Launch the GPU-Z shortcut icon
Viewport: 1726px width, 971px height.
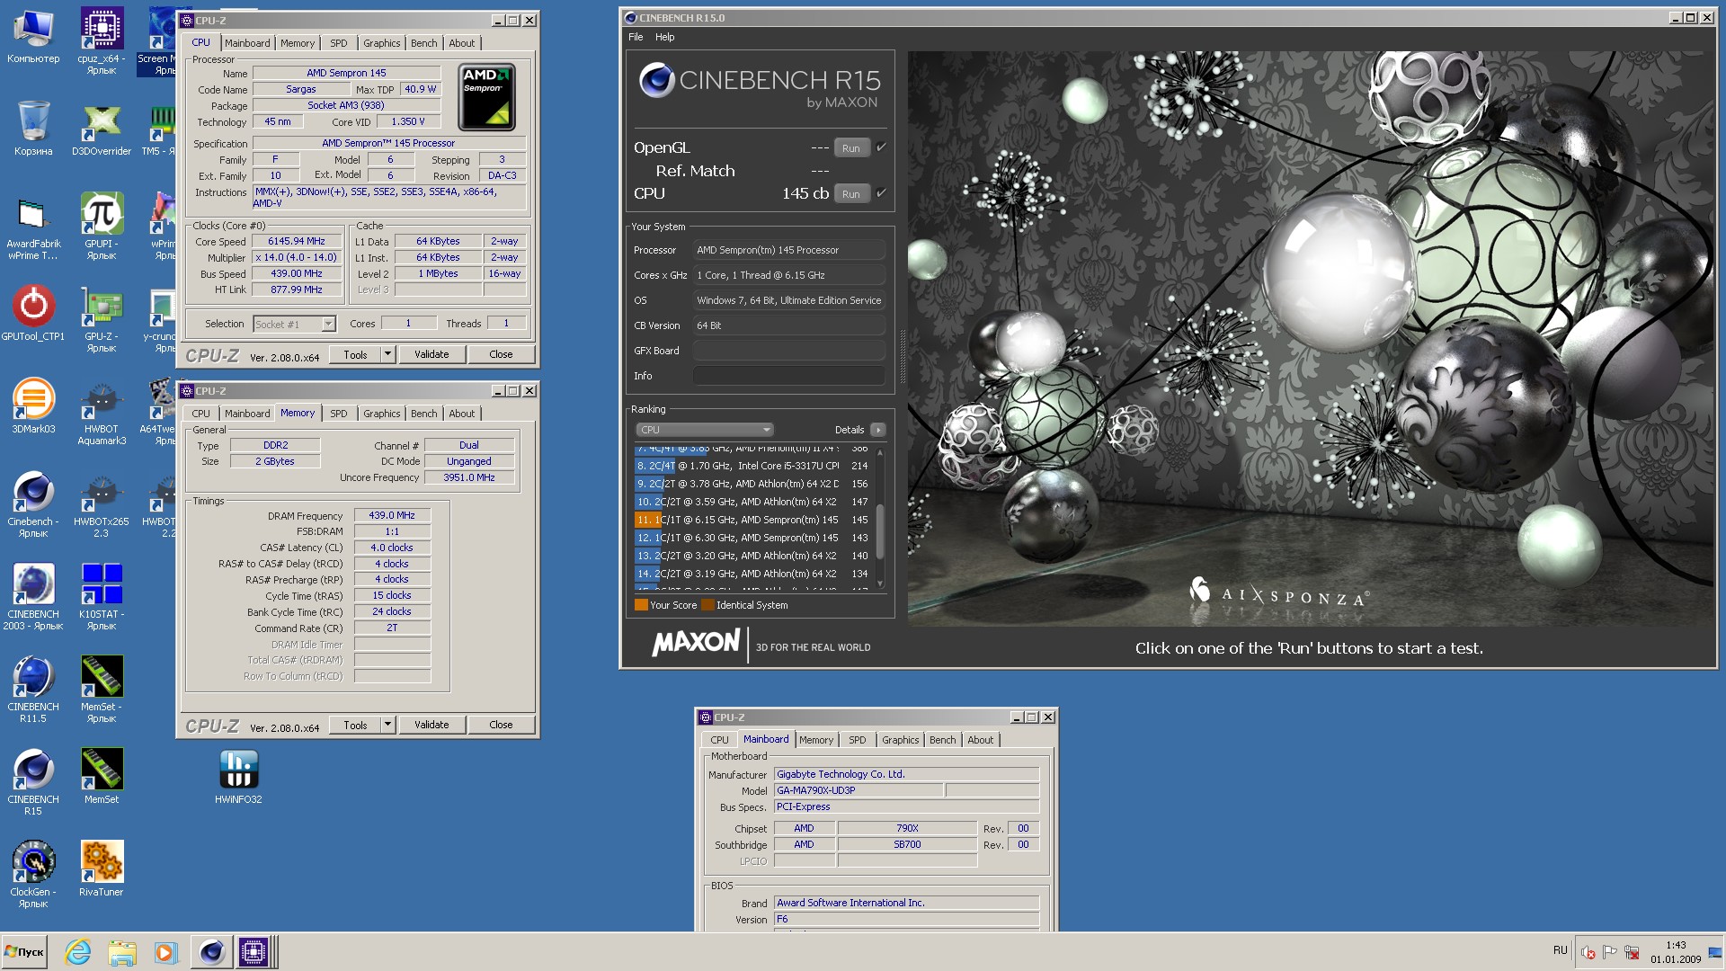102,319
